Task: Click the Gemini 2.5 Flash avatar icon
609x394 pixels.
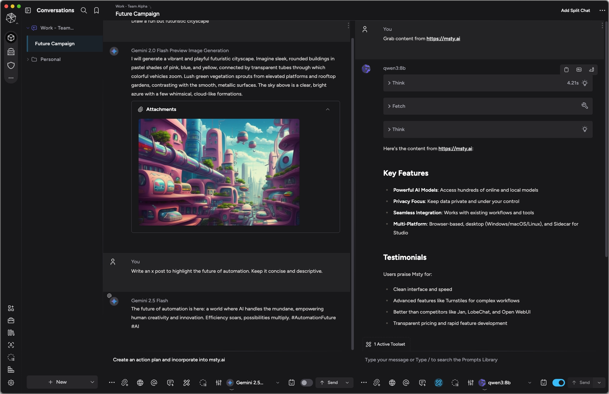Action: click(114, 301)
